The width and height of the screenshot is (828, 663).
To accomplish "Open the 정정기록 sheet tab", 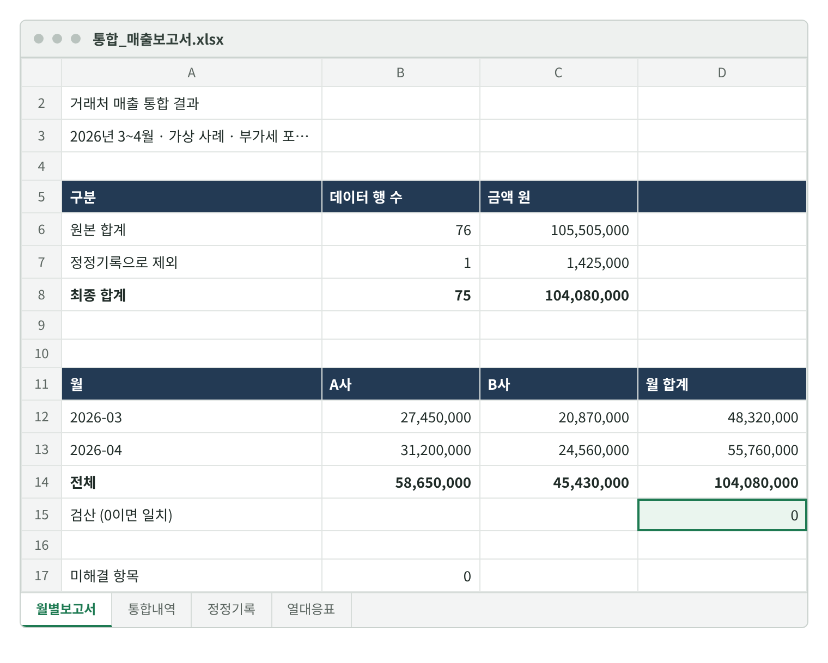I will [x=232, y=609].
